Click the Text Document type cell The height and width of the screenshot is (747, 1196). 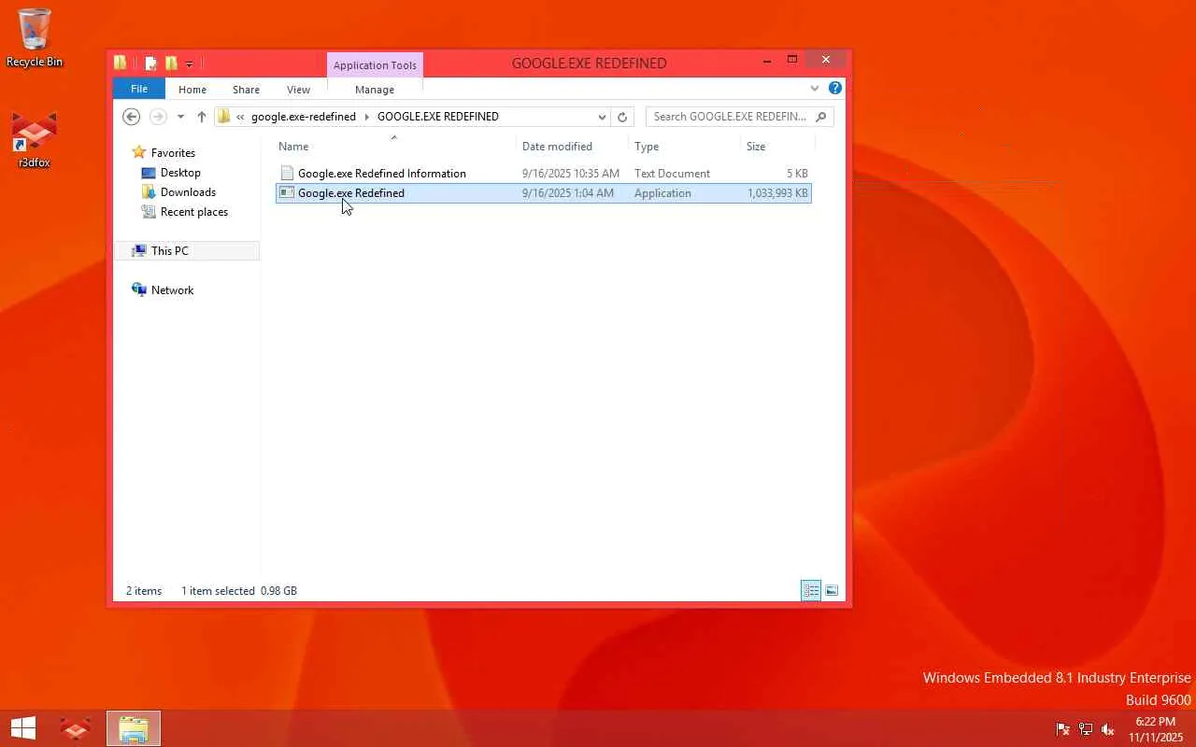pos(672,174)
